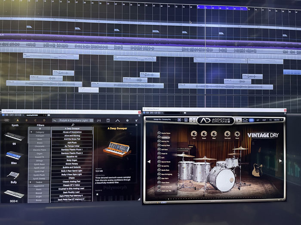This screenshot has height=225, width=301.
Task: Click the drum kit icon in Addictive Drums header
Action: point(245,120)
